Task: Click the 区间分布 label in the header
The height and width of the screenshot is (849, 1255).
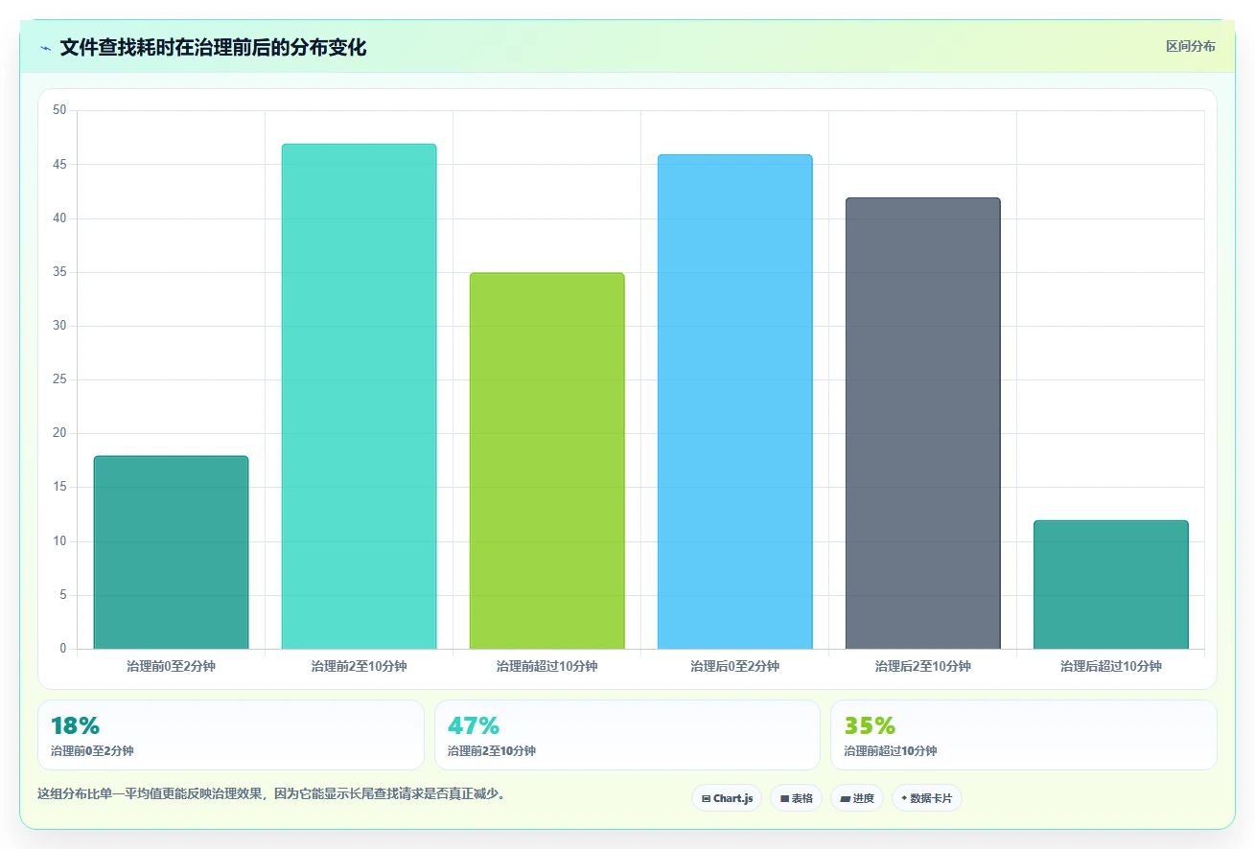Action: click(x=1191, y=47)
